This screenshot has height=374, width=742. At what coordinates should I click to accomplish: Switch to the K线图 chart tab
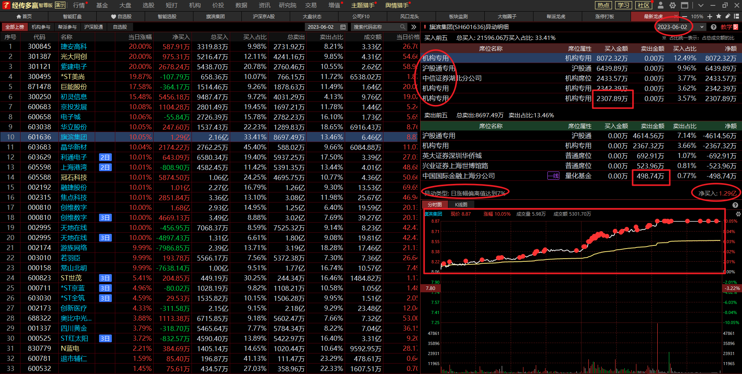click(x=461, y=204)
